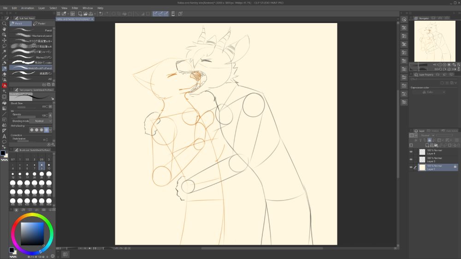Select the Lasso selection tool
The height and width of the screenshot is (259, 461).
pos(4,46)
